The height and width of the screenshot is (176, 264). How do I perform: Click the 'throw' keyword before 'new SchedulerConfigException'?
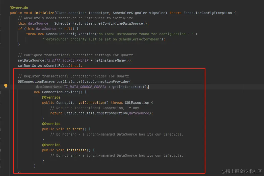point(31,34)
